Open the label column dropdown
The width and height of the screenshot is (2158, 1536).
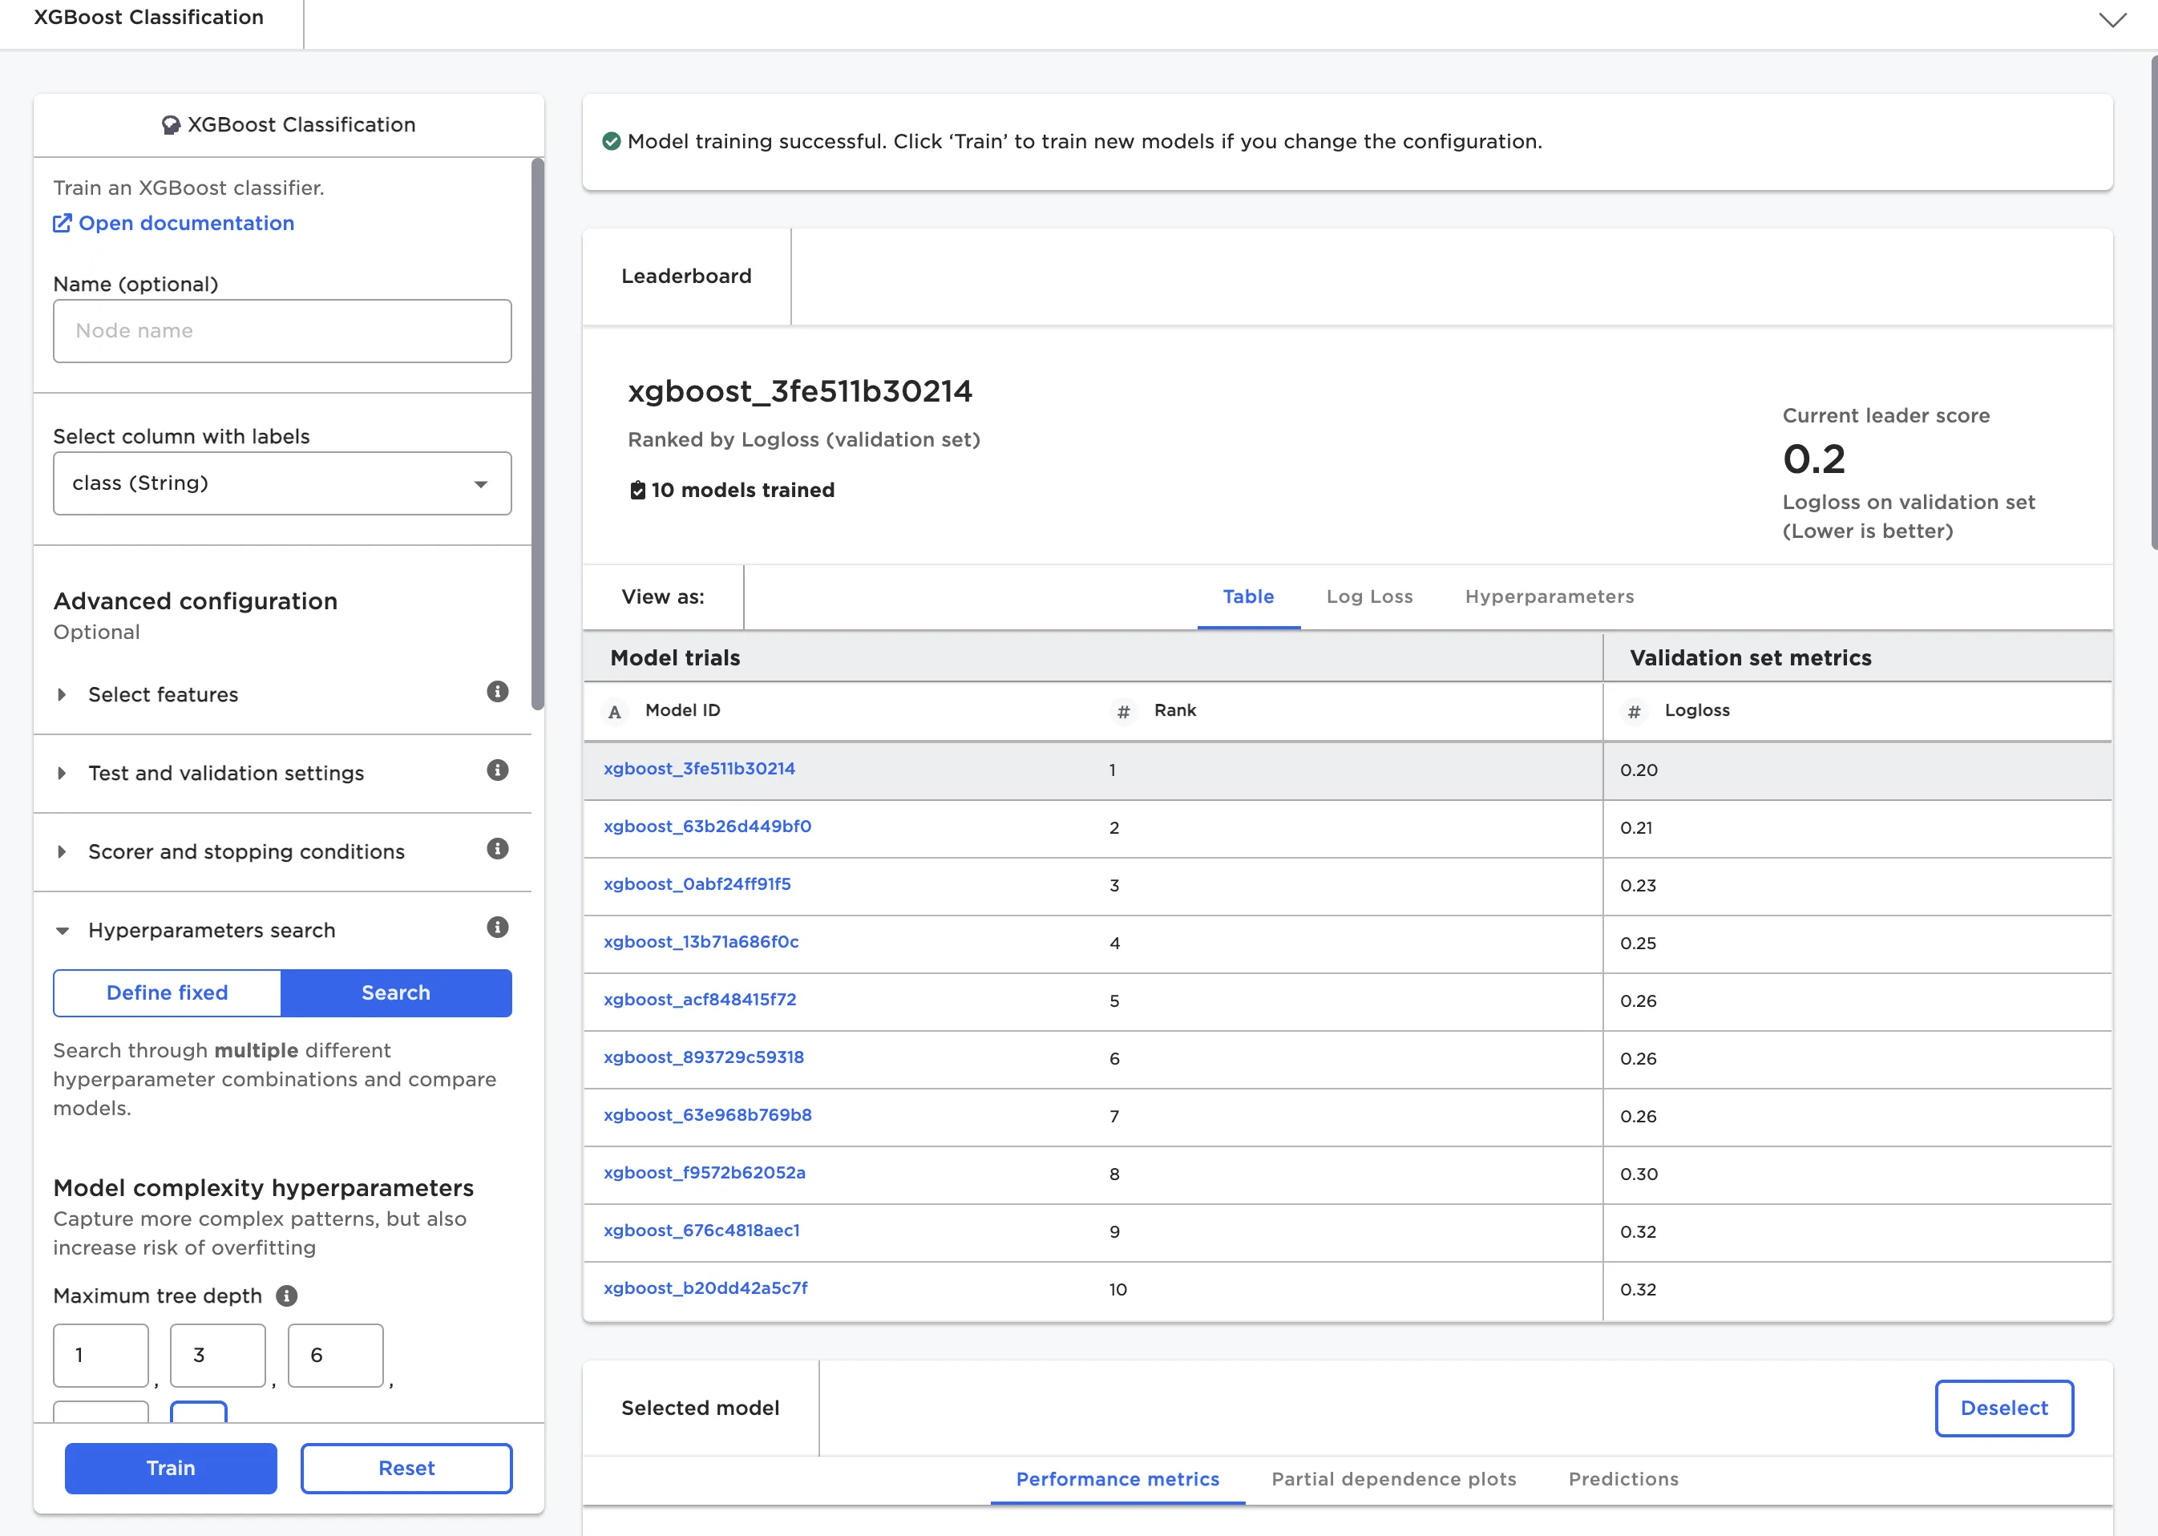(282, 483)
